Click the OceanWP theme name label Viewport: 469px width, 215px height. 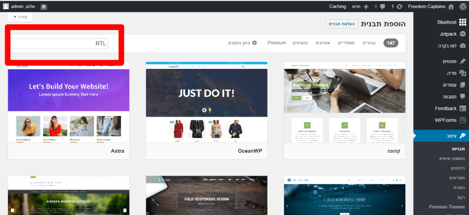250,151
